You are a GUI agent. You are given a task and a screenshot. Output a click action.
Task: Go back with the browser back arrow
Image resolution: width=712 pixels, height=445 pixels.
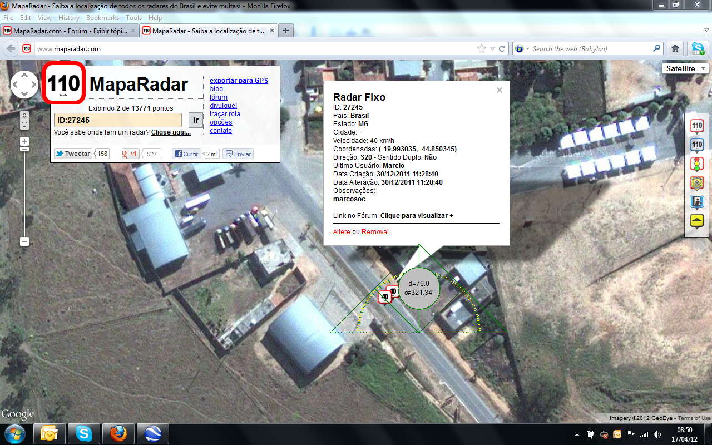(11, 48)
